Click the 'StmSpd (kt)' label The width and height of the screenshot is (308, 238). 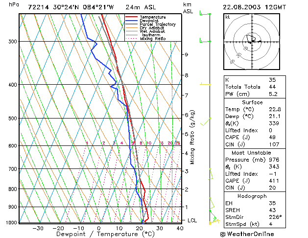click(242, 224)
